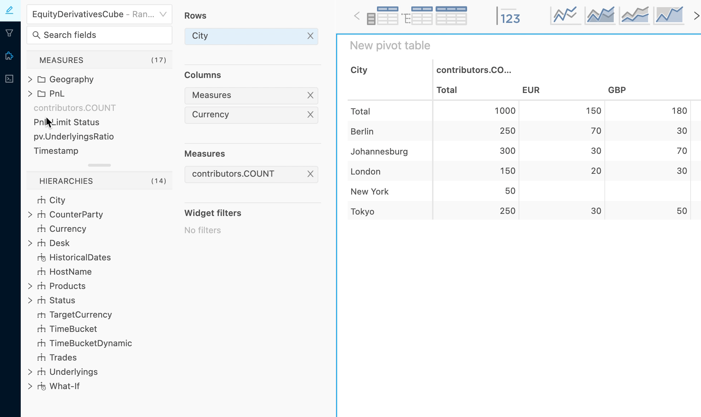Remove Currency from Columns
The image size is (701, 417).
tap(310, 114)
